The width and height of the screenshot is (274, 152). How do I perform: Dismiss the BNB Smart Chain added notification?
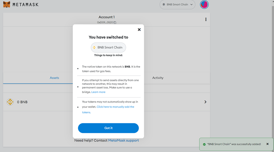(268, 144)
